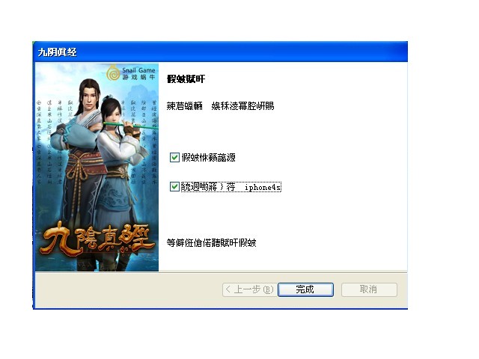Click the golden 九陰真經 calligraphy logo
The width and height of the screenshot is (479, 359).
(x=97, y=239)
